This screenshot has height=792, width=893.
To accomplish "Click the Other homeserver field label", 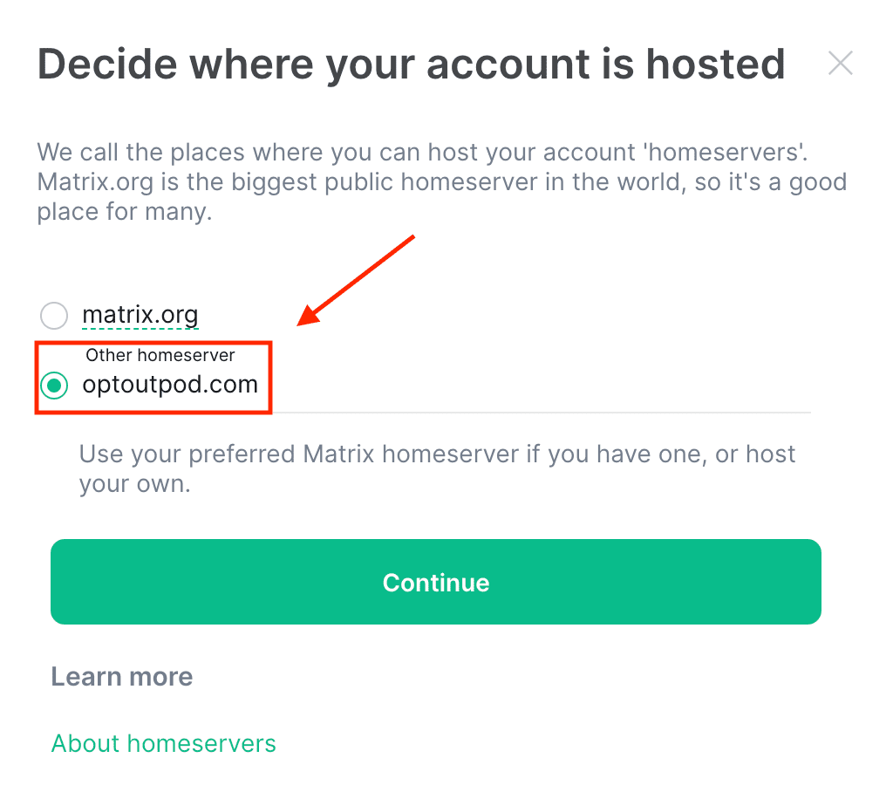I will click(x=160, y=355).
